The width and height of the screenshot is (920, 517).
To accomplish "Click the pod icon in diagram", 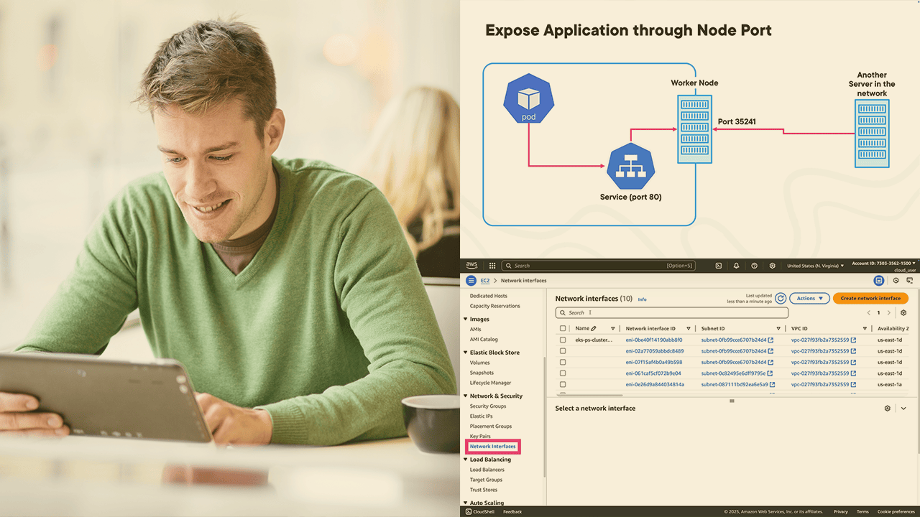I will 528,98.
